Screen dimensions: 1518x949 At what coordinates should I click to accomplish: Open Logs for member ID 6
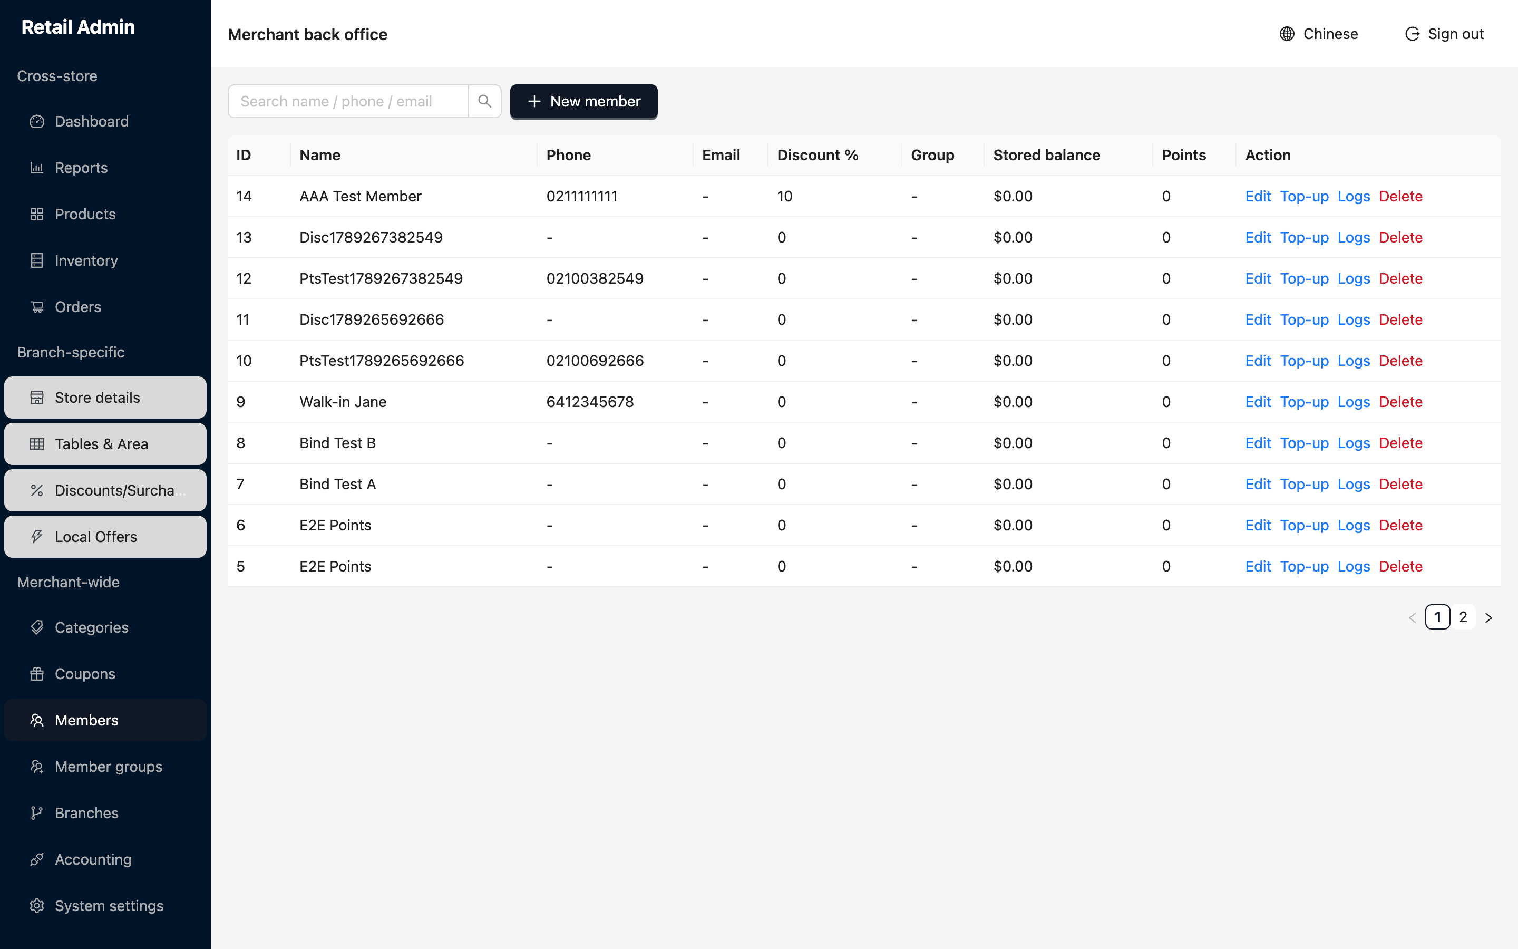(x=1354, y=525)
